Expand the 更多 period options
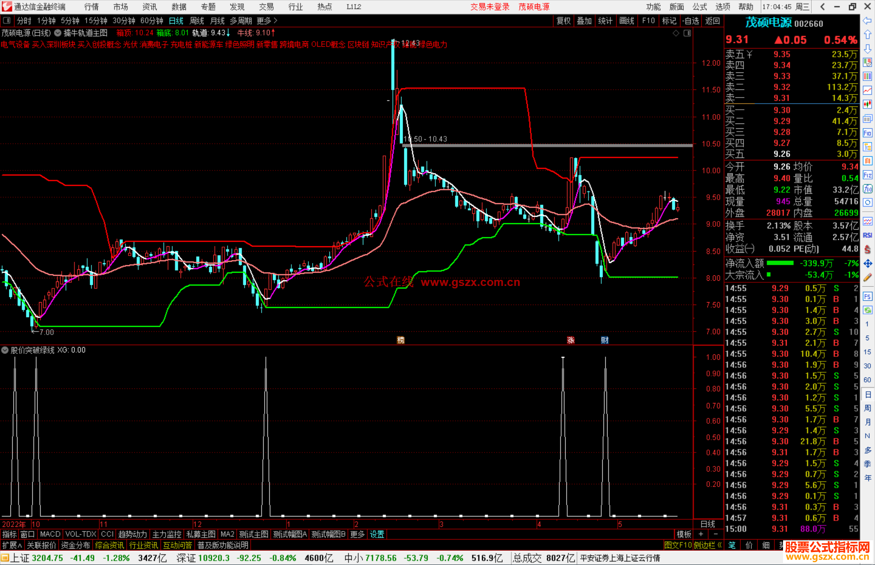This screenshot has height=565, width=875. pos(267,21)
